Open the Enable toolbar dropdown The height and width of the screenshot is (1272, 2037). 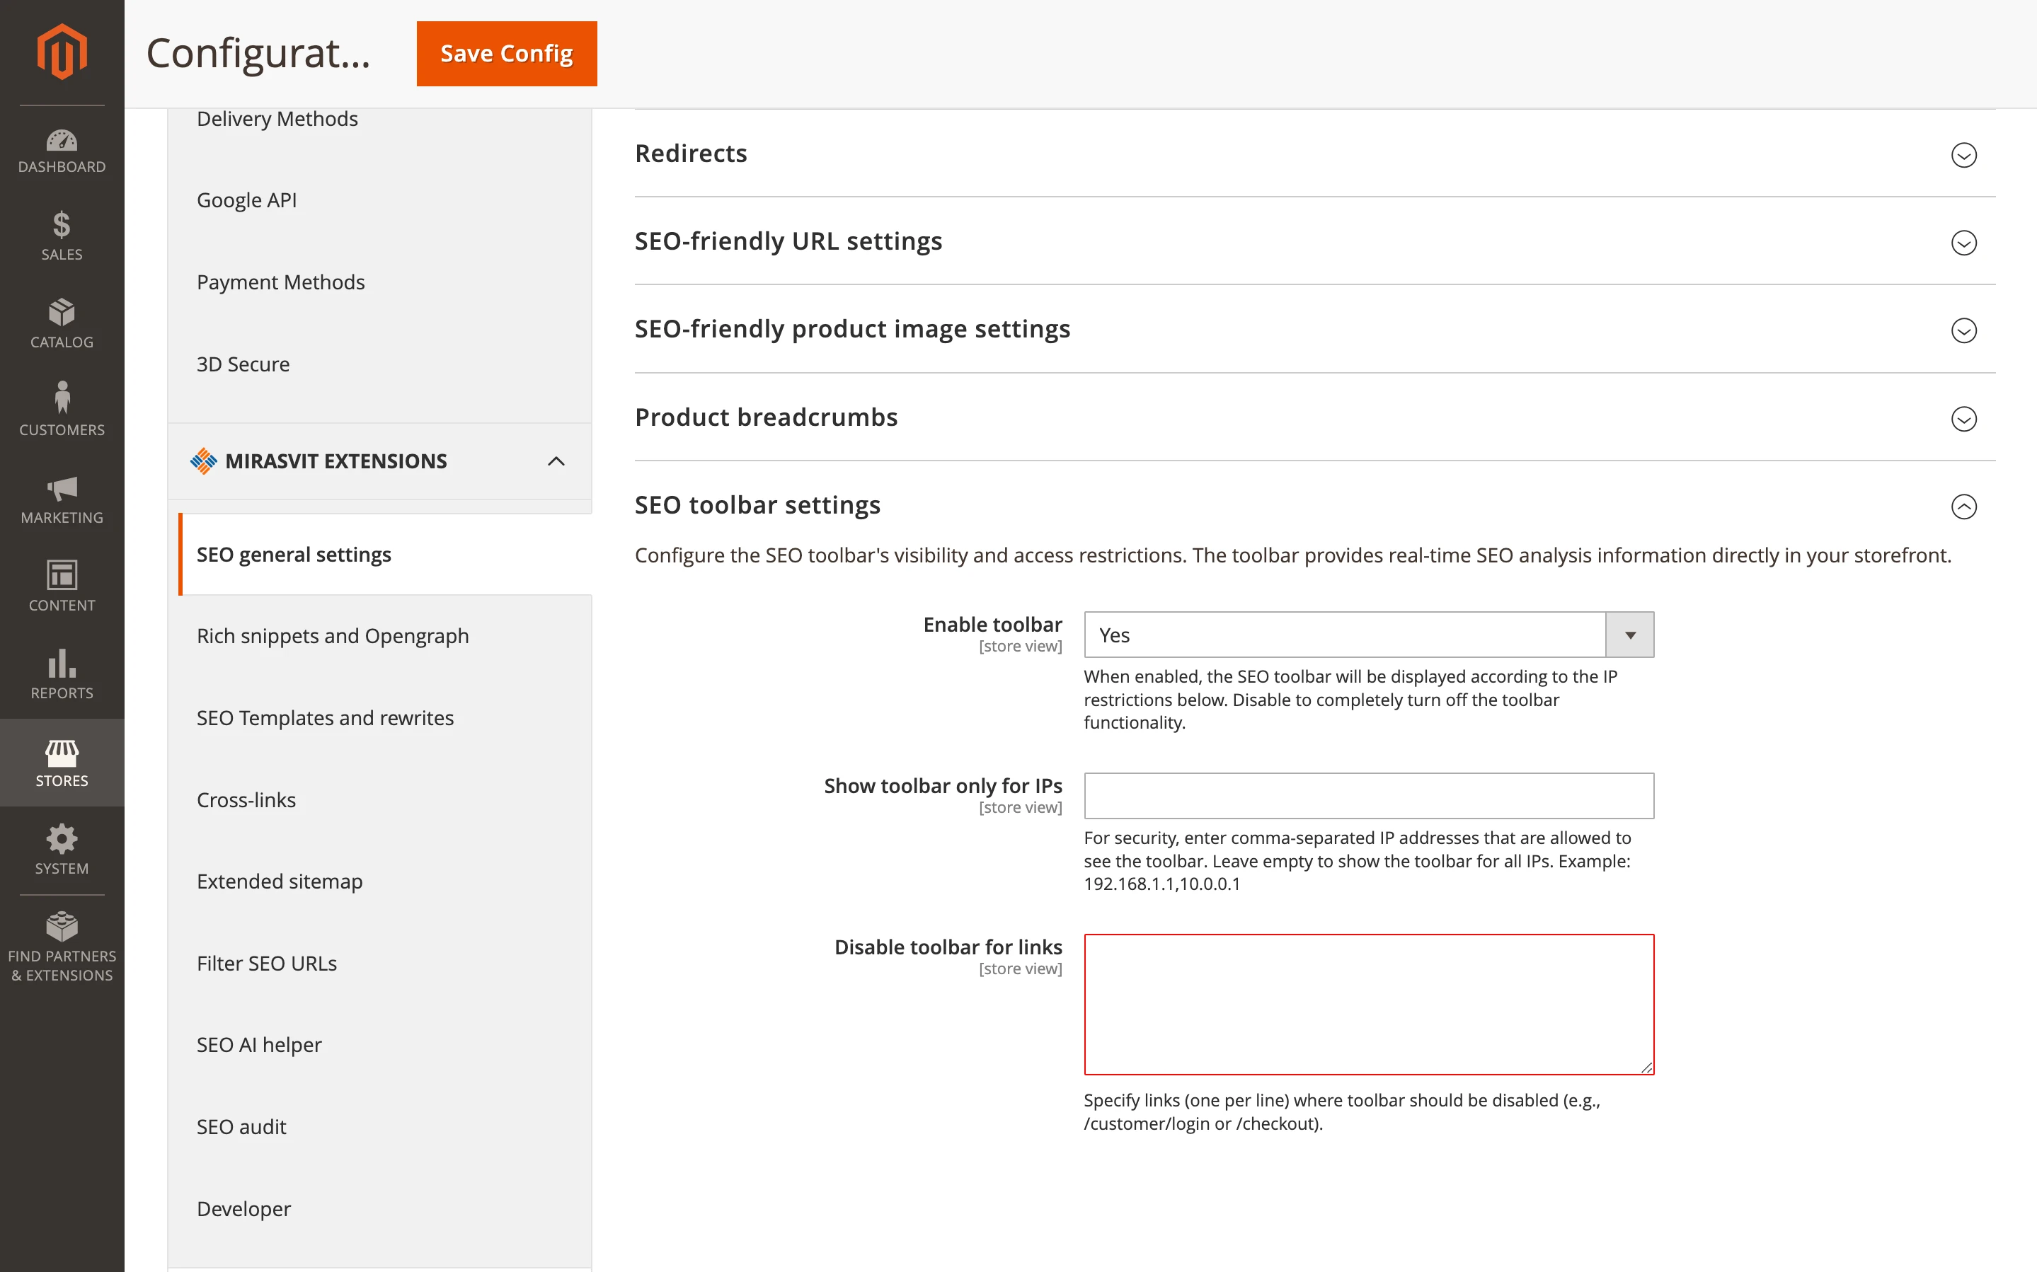1628,635
